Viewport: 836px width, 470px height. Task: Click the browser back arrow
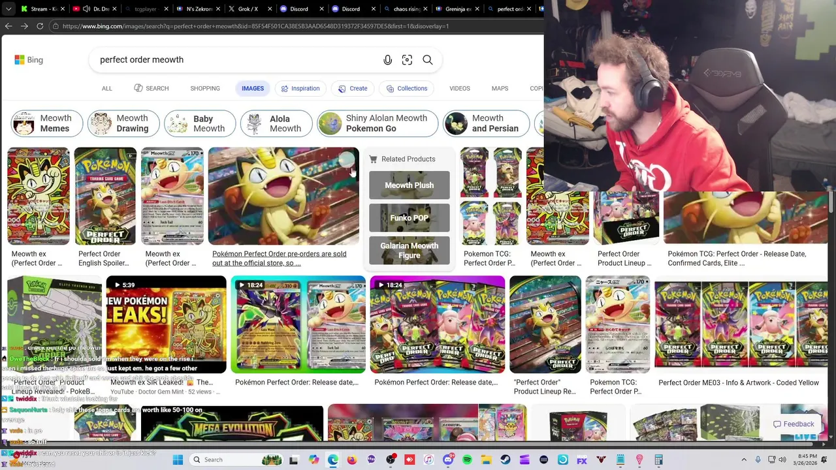pyautogui.click(x=8, y=26)
